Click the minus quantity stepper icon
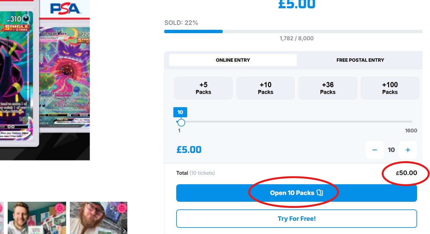Image resolution: width=430 pixels, height=234 pixels. [375, 150]
